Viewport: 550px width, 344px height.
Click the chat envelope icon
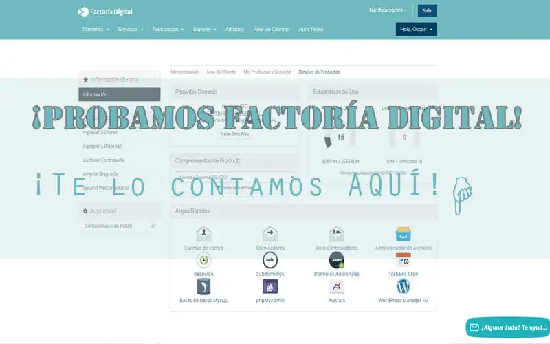coord(474,327)
